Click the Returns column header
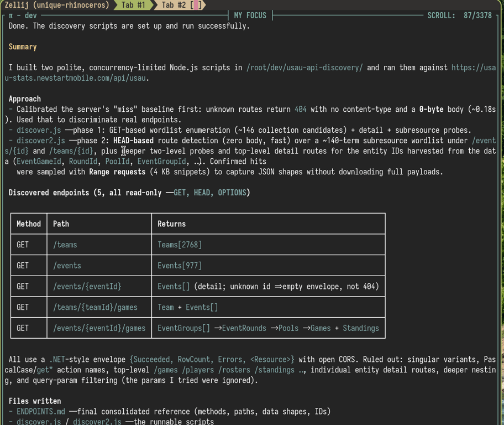The width and height of the screenshot is (504, 425). 172,224
